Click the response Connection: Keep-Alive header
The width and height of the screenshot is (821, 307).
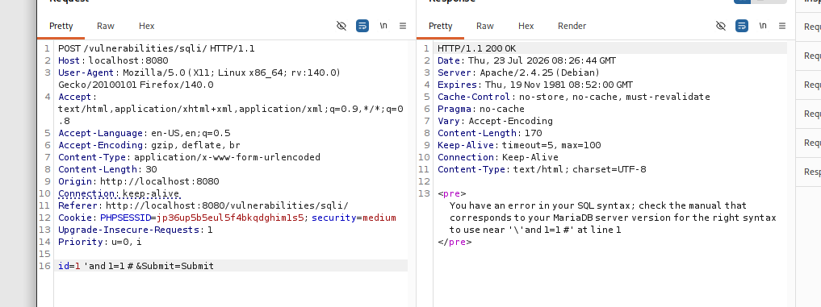click(x=498, y=157)
